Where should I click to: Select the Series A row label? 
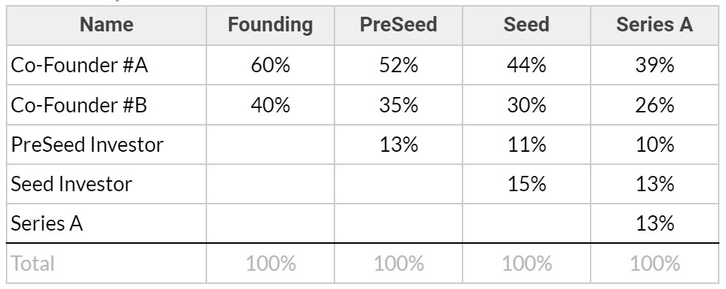[x=46, y=224]
